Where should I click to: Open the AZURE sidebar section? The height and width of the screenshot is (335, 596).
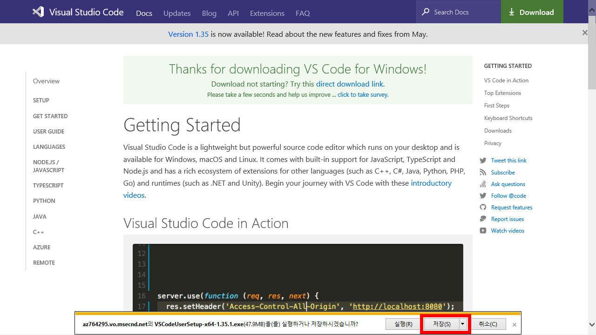coord(41,248)
